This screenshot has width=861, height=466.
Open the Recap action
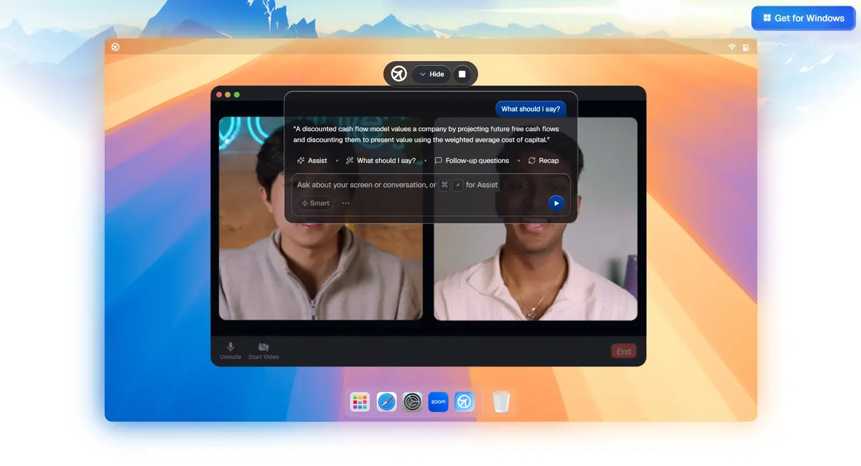[544, 161]
